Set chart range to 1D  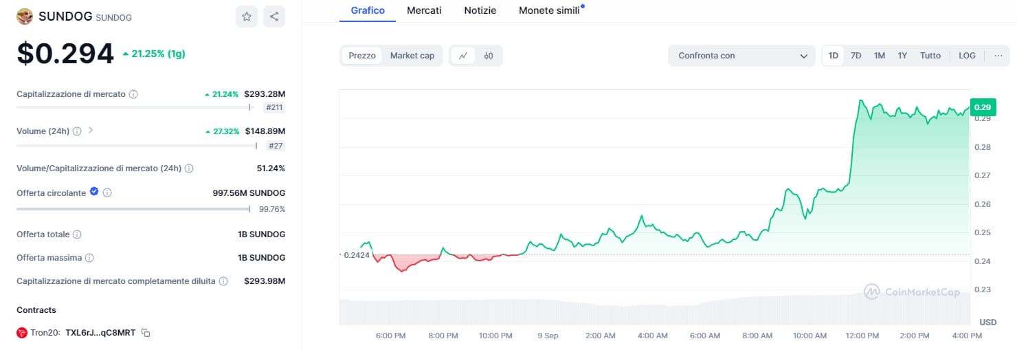coord(834,56)
